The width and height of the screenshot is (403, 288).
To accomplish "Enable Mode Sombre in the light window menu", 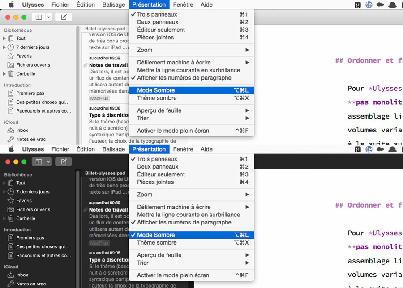I will [191, 90].
